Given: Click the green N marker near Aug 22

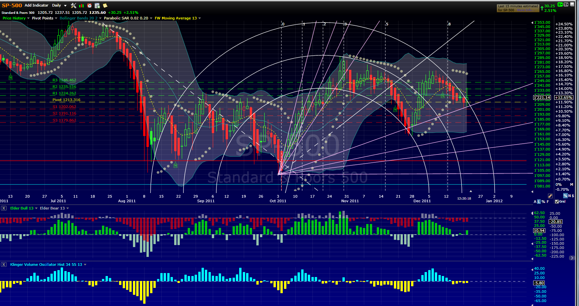Looking at the screenshot, I should [x=176, y=165].
